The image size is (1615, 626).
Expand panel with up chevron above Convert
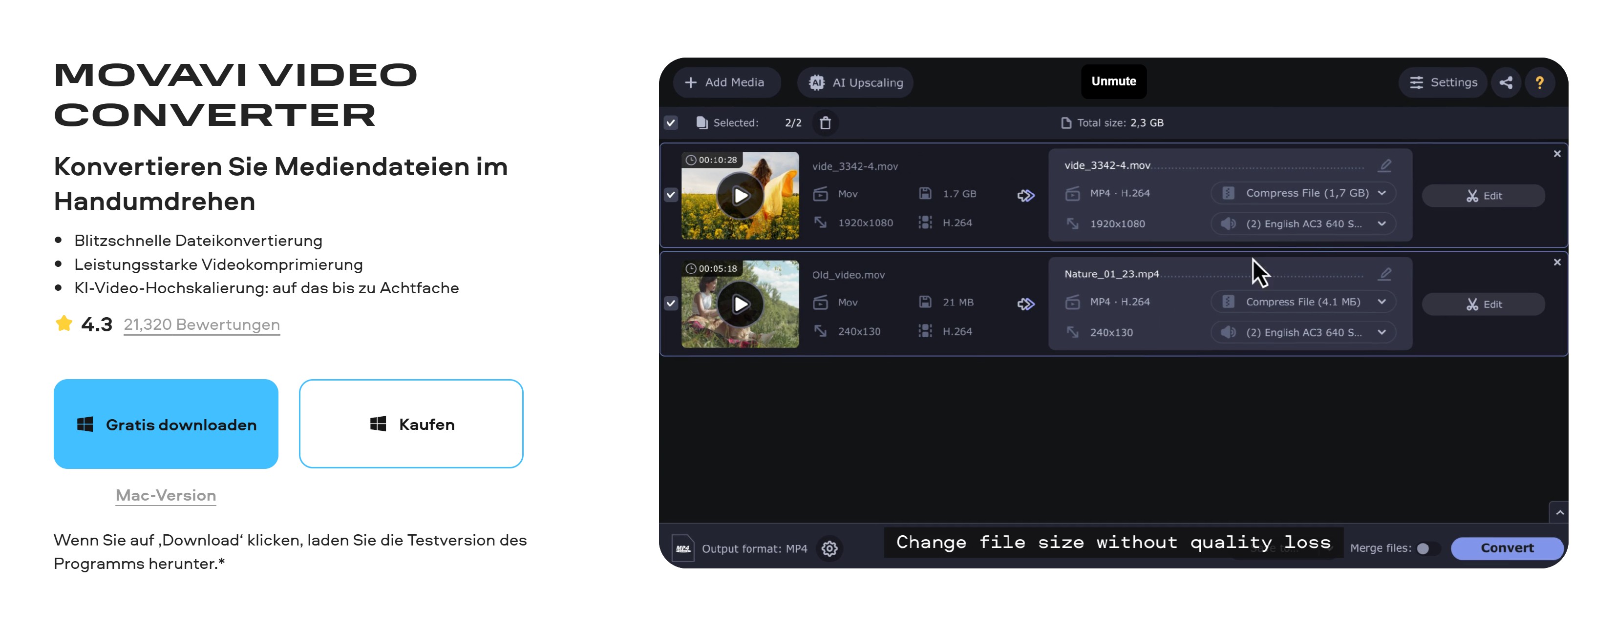coord(1559,513)
